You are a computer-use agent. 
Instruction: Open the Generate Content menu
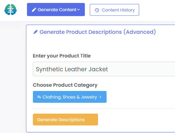56,10
